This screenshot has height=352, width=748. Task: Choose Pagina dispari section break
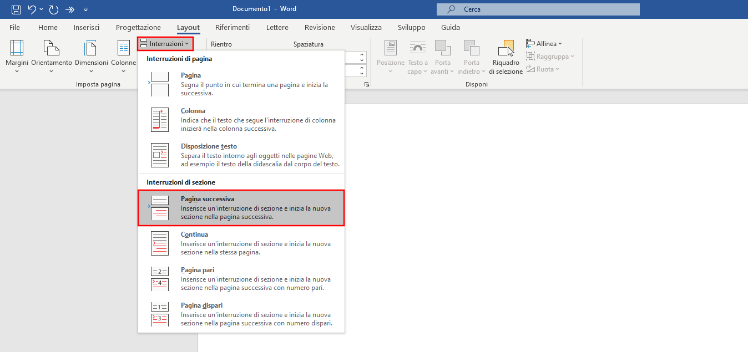click(x=241, y=314)
